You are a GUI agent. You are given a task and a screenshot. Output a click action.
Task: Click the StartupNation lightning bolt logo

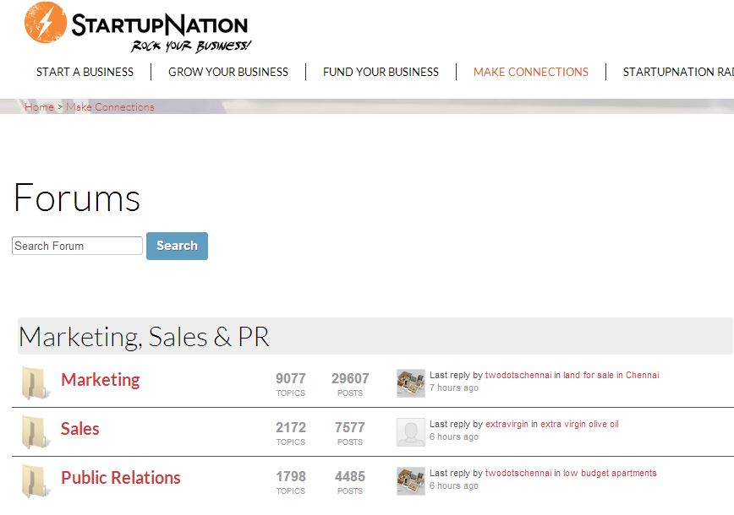click(46, 23)
